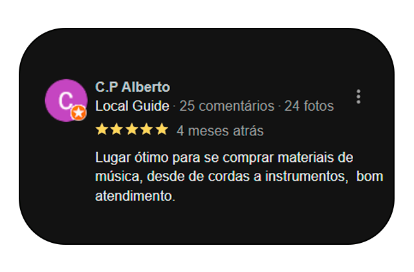Screen dimensions: 414x272
Task: Select the fourth yellow rating star
Action: click(147, 130)
